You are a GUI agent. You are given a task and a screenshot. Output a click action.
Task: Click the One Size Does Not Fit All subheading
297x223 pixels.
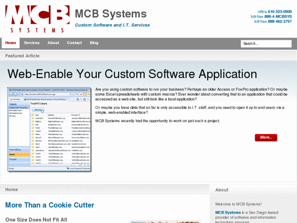[x=36, y=220]
